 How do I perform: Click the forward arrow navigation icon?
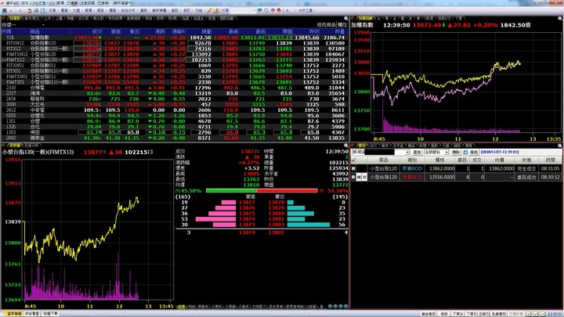tap(20, 10)
